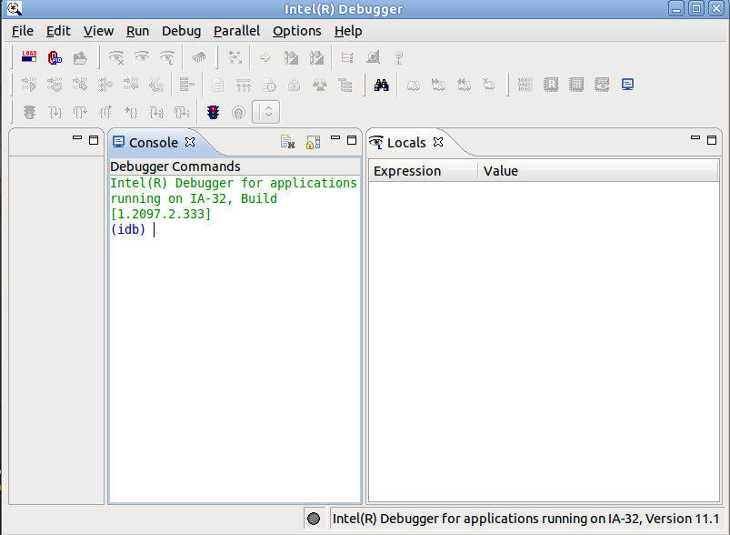Image resolution: width=730 pixels, height=535 pixels.
Task: Click the Expression column header
Action: tap(407, 171)
